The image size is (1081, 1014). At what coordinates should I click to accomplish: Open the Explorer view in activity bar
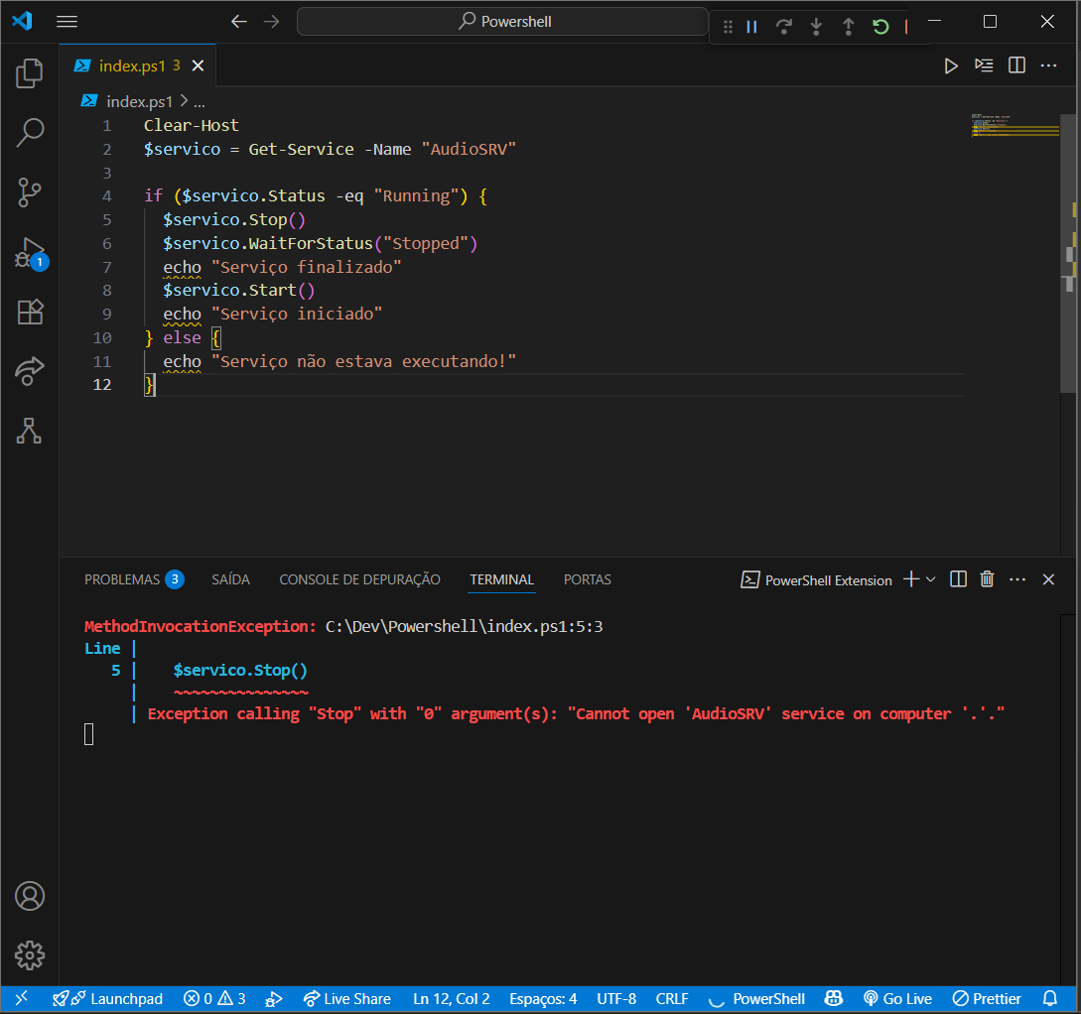(29, 73)
